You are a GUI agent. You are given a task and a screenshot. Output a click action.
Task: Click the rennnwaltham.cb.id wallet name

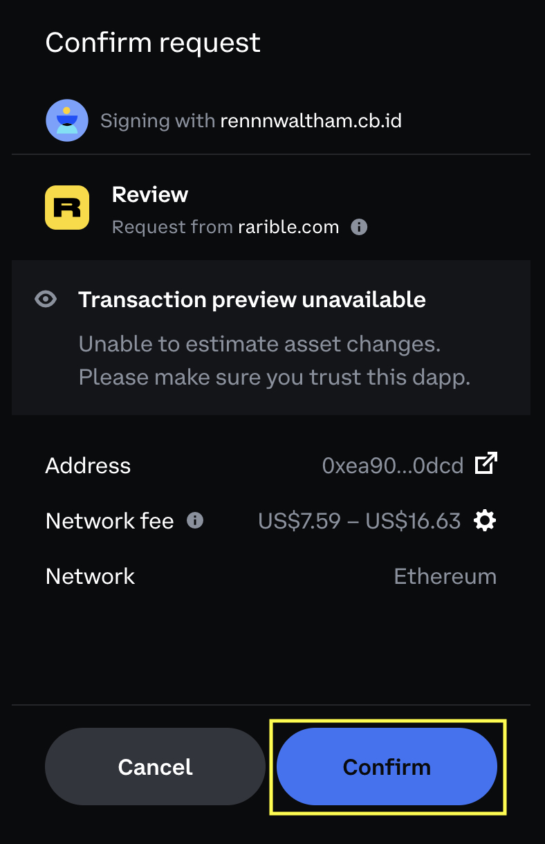pyautogui.click(x=311, y=120)
